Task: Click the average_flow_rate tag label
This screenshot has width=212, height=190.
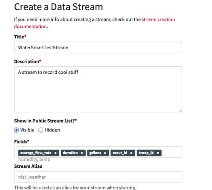Action: pos(36,153)
